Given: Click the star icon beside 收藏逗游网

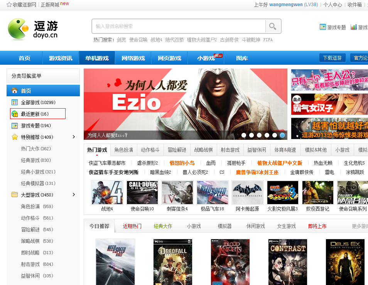Looking at the screenshot, I should point(9,5).
